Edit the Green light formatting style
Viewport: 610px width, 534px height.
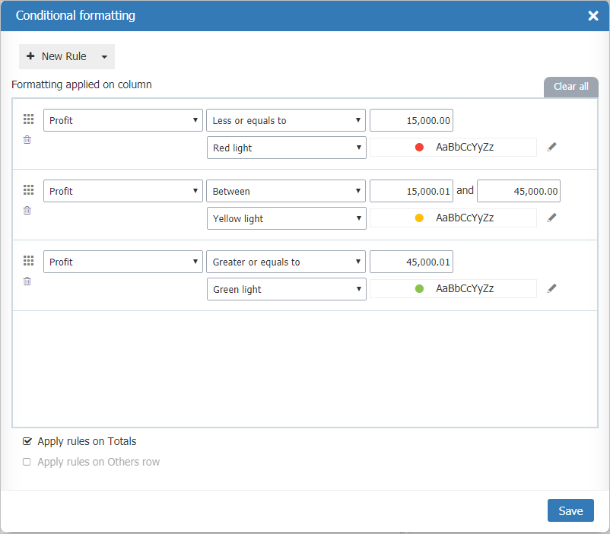pos(551,288)
